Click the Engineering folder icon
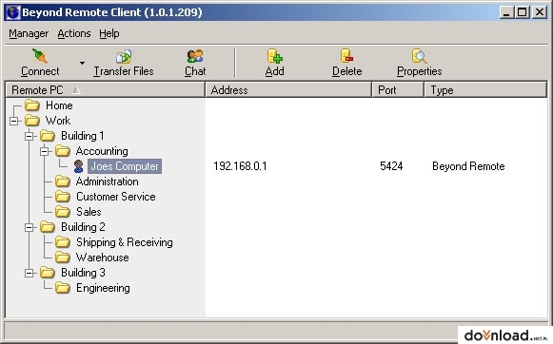The width and height of the screenshot is (553, 344). (63, 288)
